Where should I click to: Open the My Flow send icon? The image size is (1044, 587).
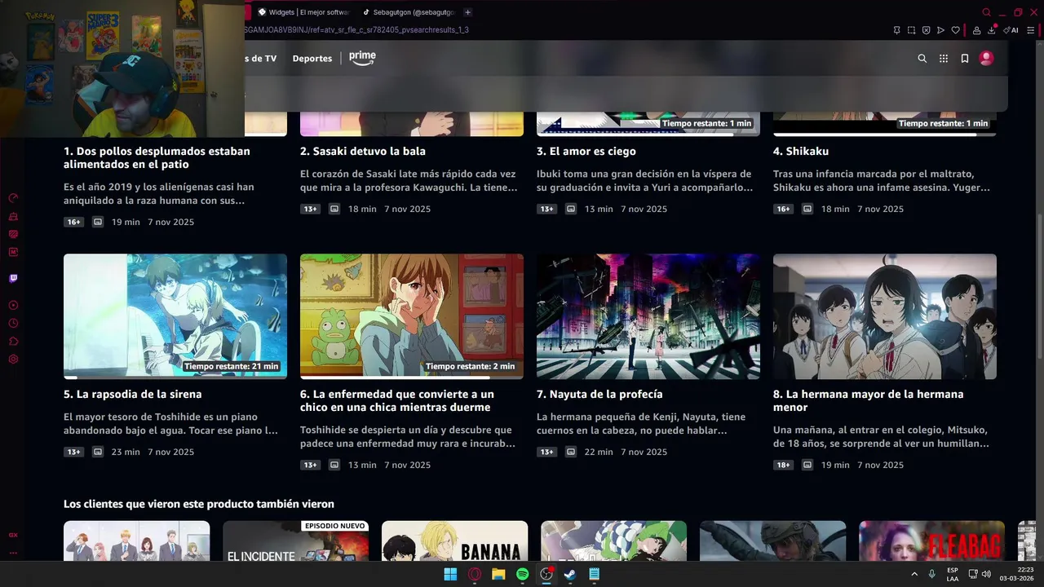click(x=940, y=30)
